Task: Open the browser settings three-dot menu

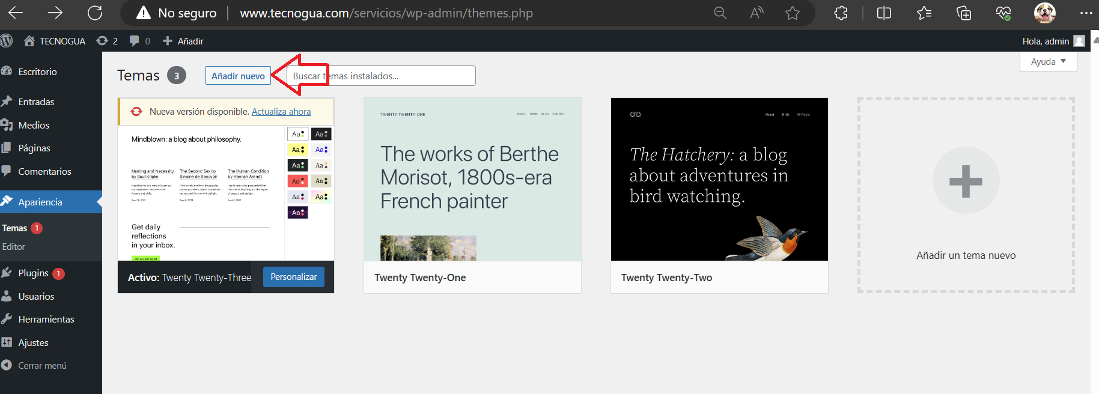Action: 1086,13
